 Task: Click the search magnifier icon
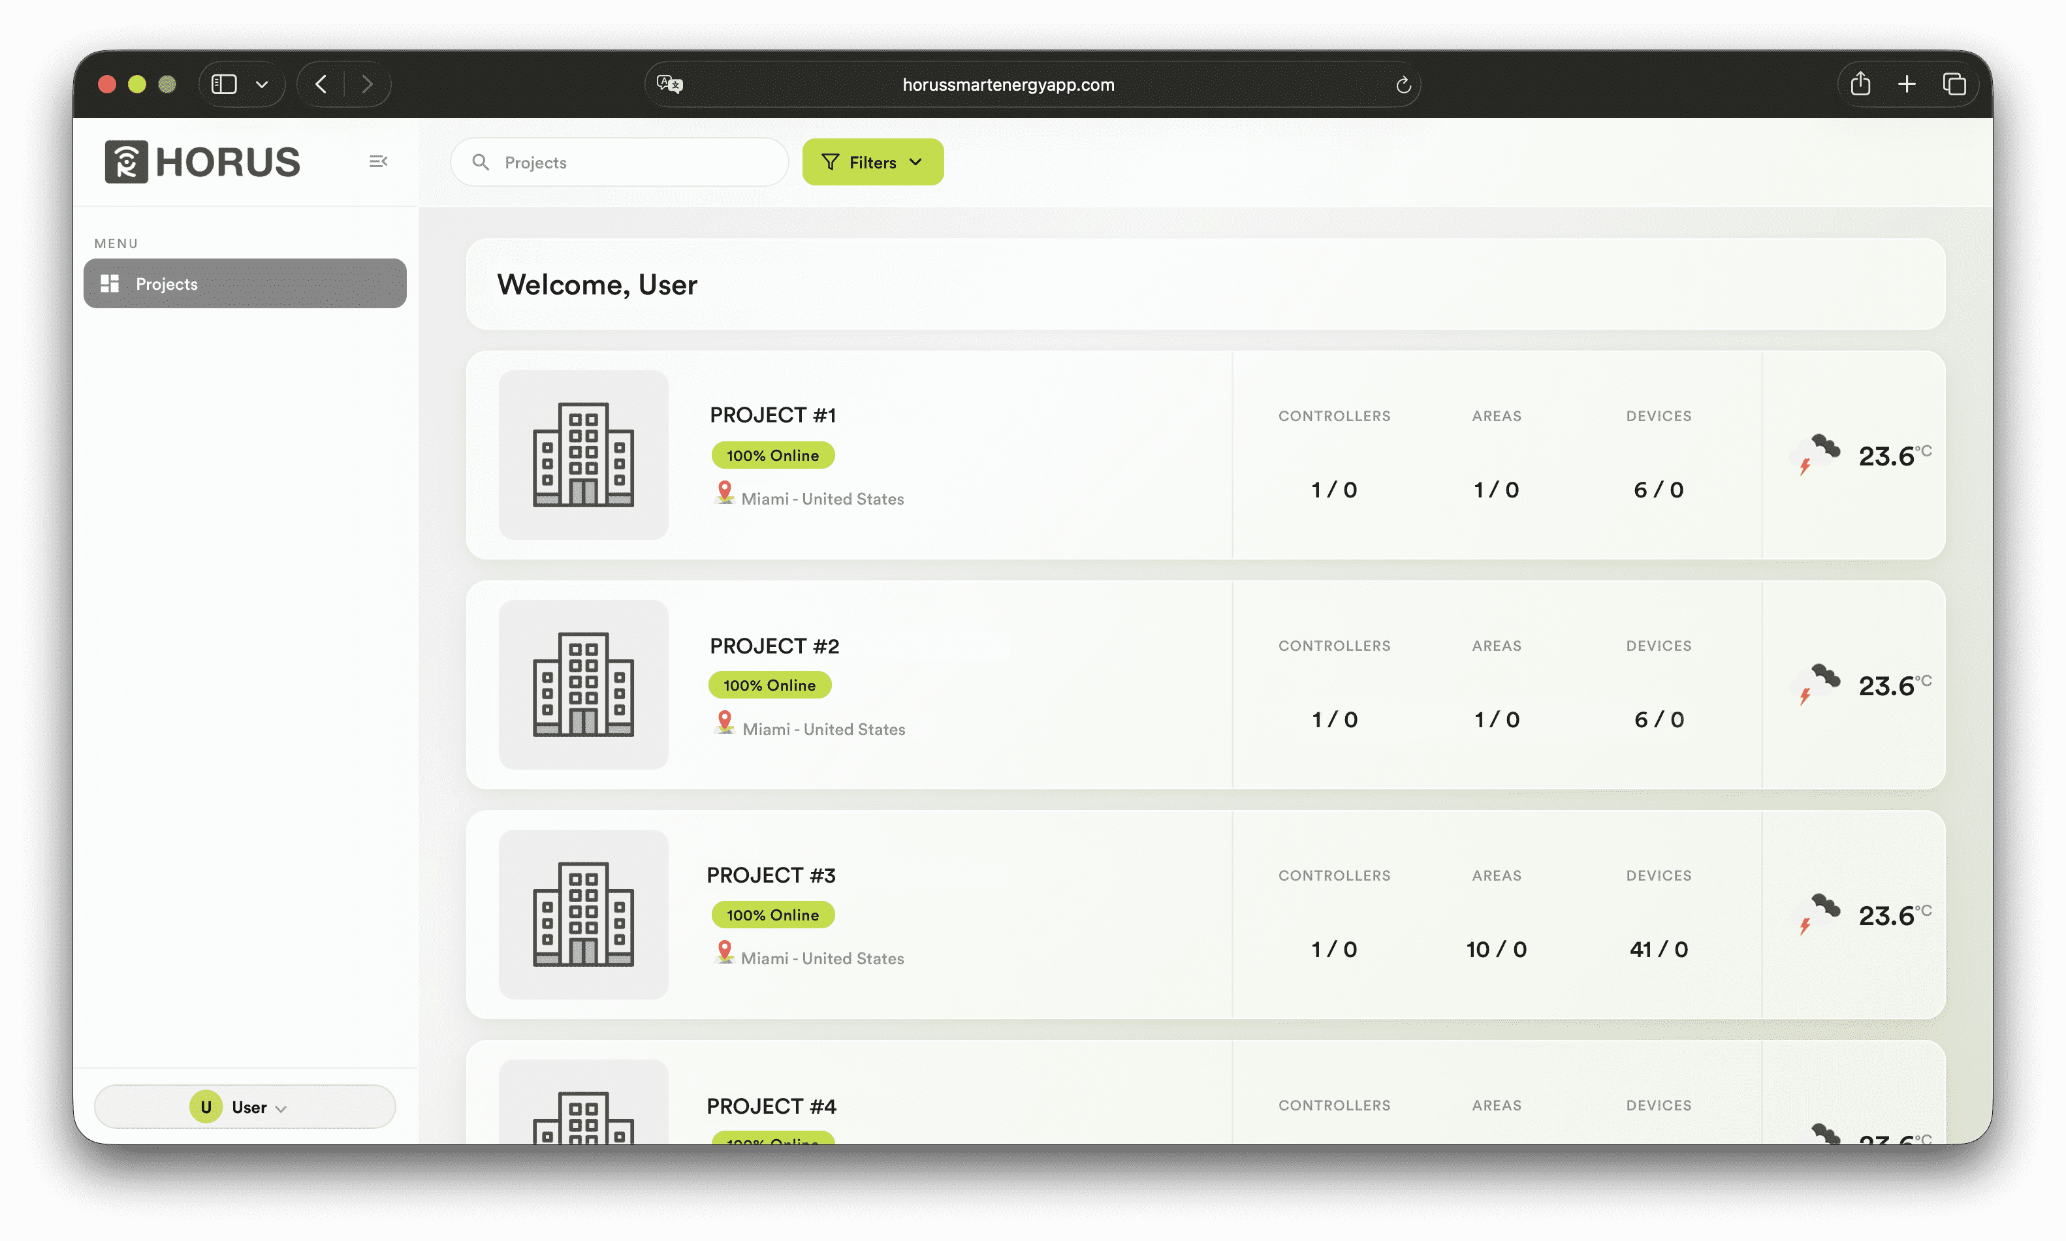pyautogui.click(x=480, y=163)
